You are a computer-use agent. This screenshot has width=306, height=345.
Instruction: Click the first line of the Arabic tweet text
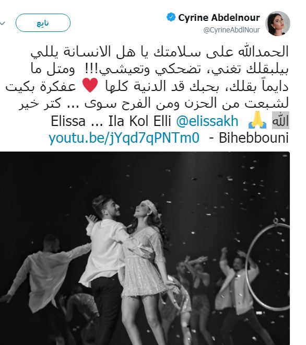point(160,52)
